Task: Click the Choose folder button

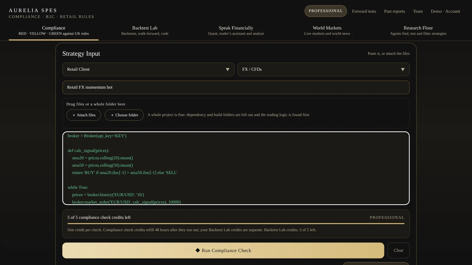Action: point(124,115)
